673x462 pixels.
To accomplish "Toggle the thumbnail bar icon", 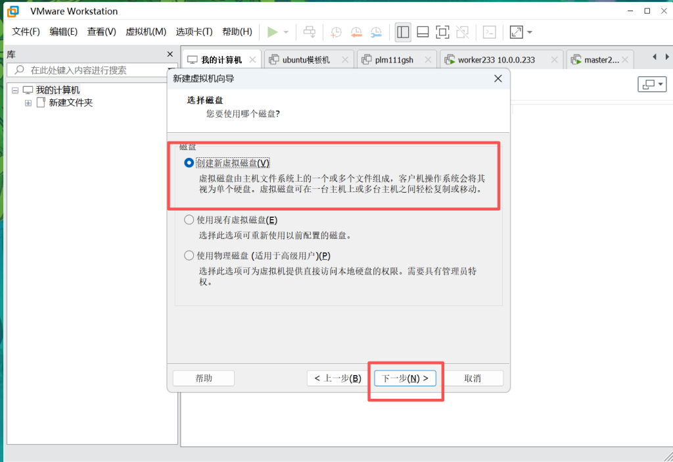I will tap(423, 32).
